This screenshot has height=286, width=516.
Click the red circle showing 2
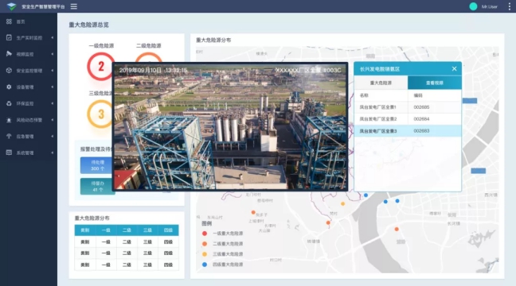click(101, 66)
